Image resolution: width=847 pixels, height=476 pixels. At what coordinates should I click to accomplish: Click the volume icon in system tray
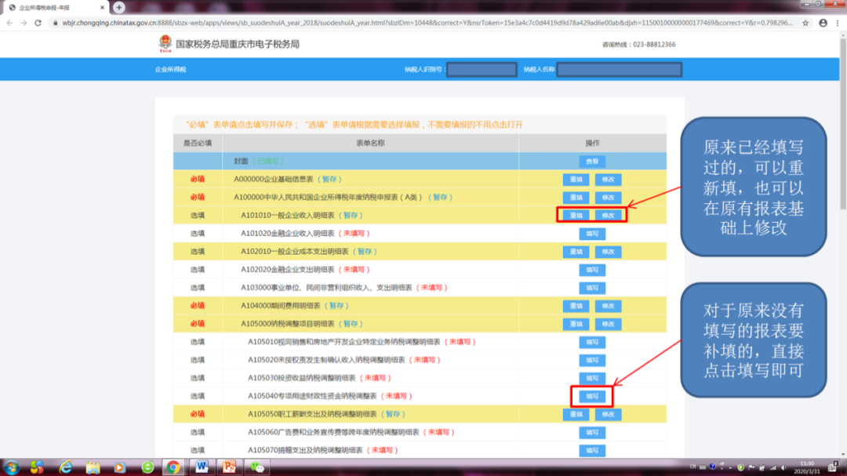(783, 467)
